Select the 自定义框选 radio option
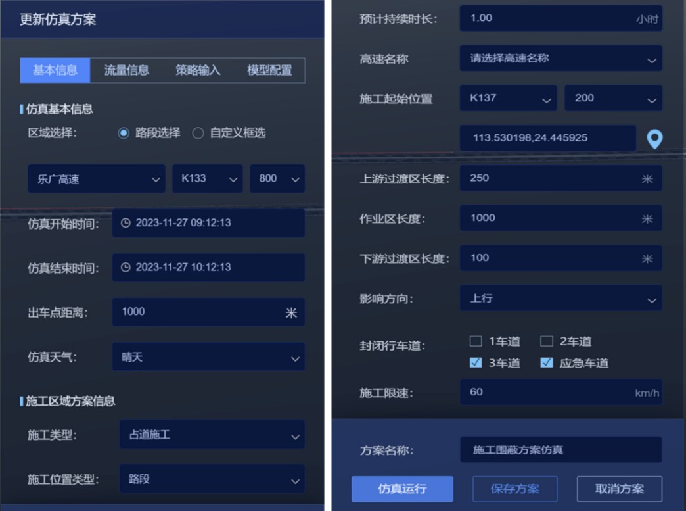The height and width of the screenshot is (511, 686). pyautogui.click(x=198, y=133)
